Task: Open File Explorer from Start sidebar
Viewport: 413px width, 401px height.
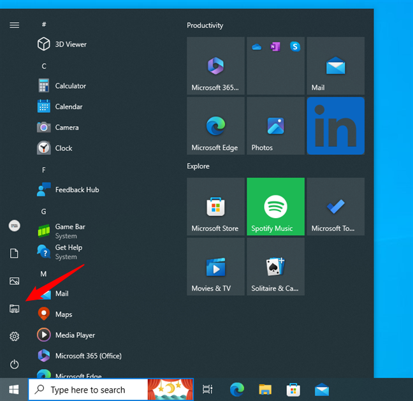Action: [x=14, y=309]
